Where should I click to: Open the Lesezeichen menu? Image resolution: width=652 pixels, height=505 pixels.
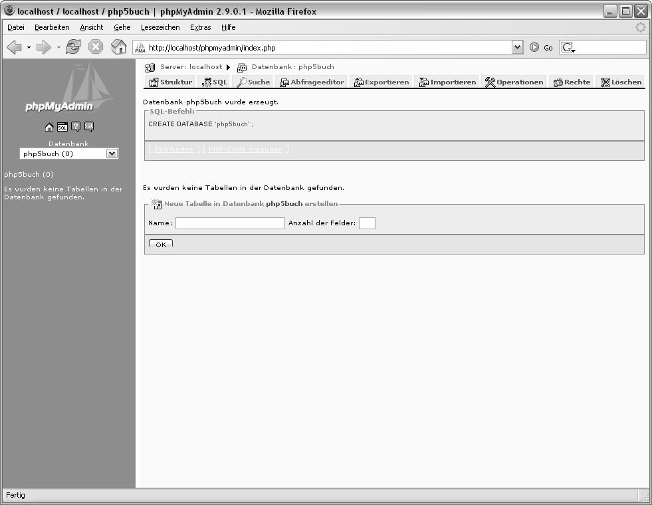coord(160,27)
